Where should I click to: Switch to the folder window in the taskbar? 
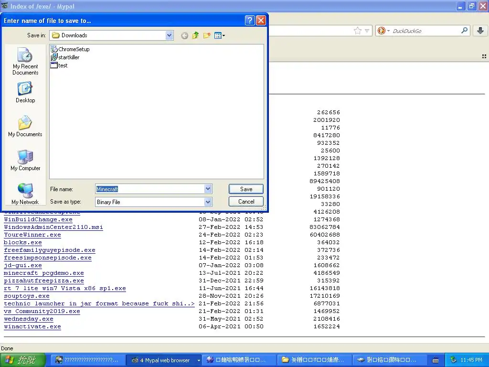point(314,360)
